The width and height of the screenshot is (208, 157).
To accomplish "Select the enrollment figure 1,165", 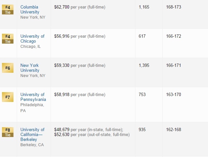I will pos(144,7).
